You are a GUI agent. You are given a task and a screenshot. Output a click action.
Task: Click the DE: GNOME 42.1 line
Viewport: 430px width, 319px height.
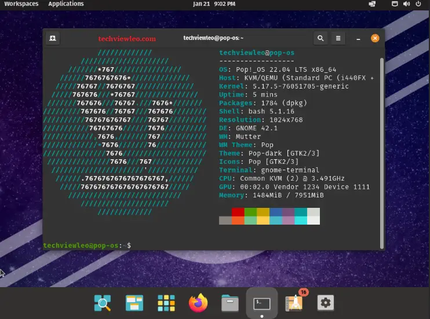tap(248, 128)
